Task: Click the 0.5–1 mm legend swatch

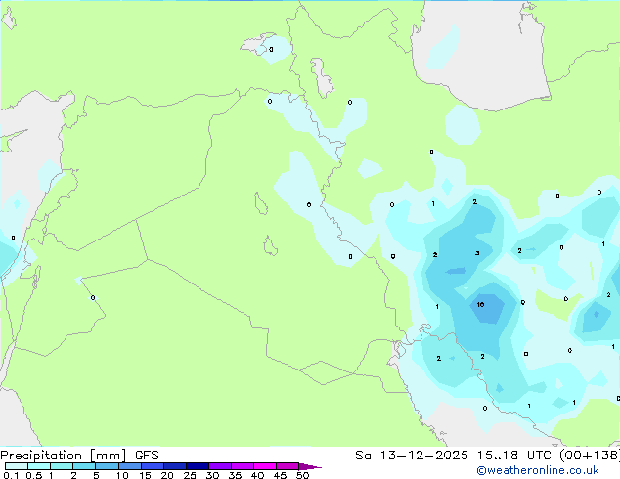Action: pyautogui.click(x=39, y=466)
